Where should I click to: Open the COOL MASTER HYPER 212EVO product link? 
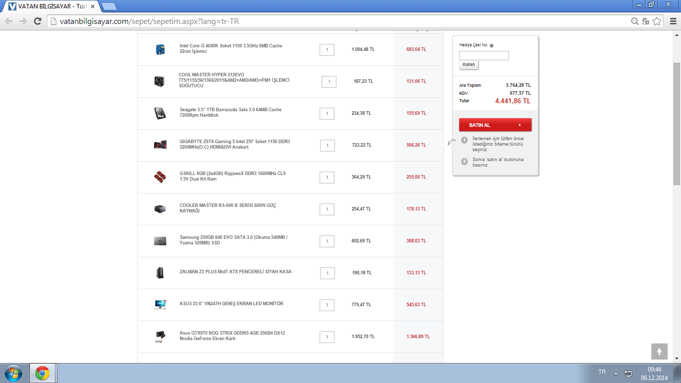pos(234,80)
